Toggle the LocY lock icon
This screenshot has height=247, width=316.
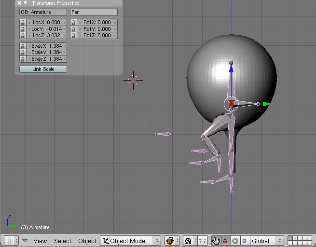(23, 29)
